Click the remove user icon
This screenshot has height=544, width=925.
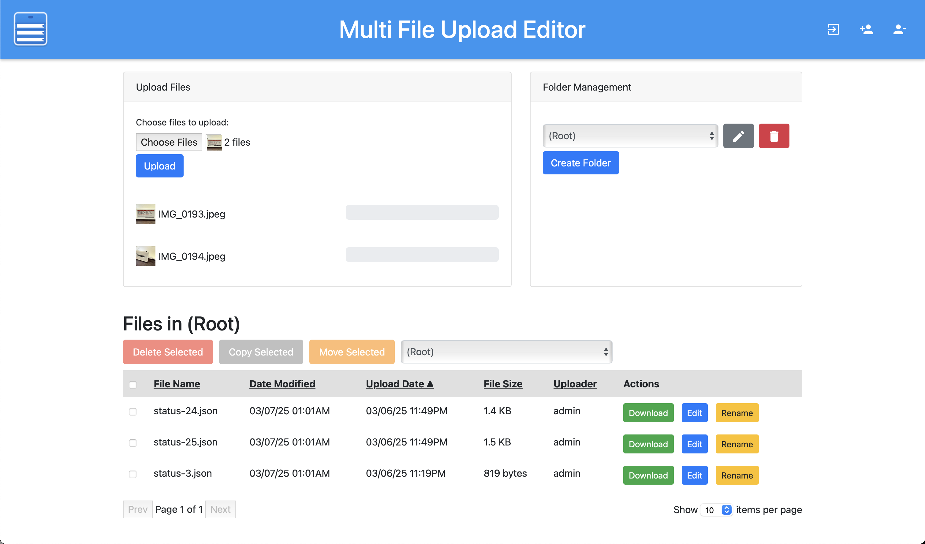899,29
